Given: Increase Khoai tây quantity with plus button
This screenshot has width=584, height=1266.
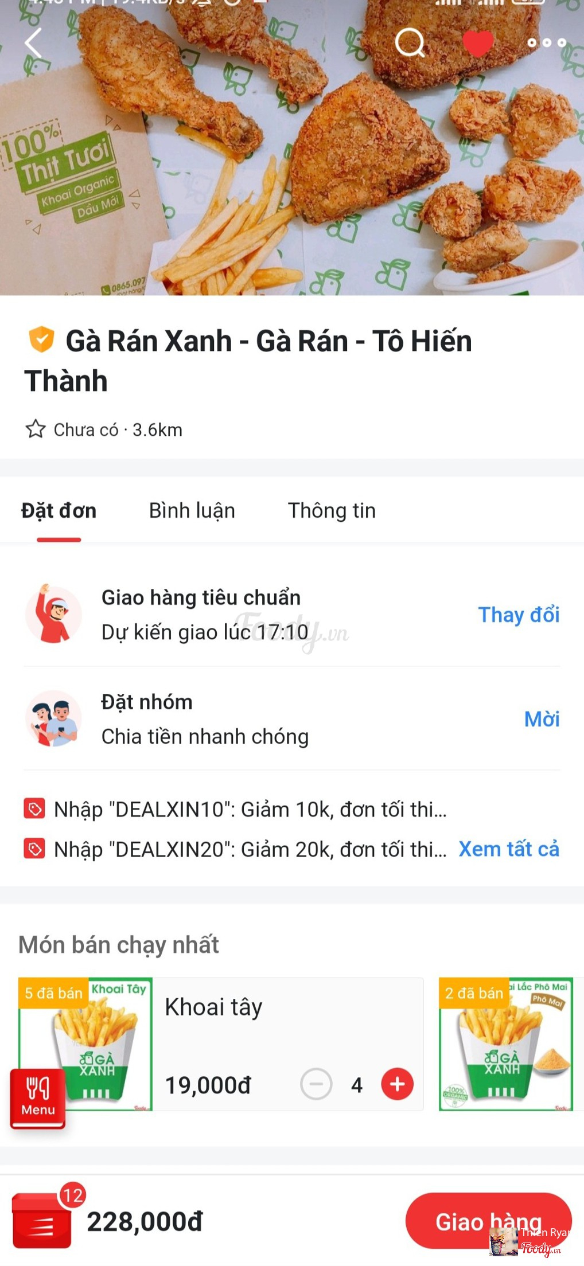Looking at the screenshot, I should [x=398, y=1084].
